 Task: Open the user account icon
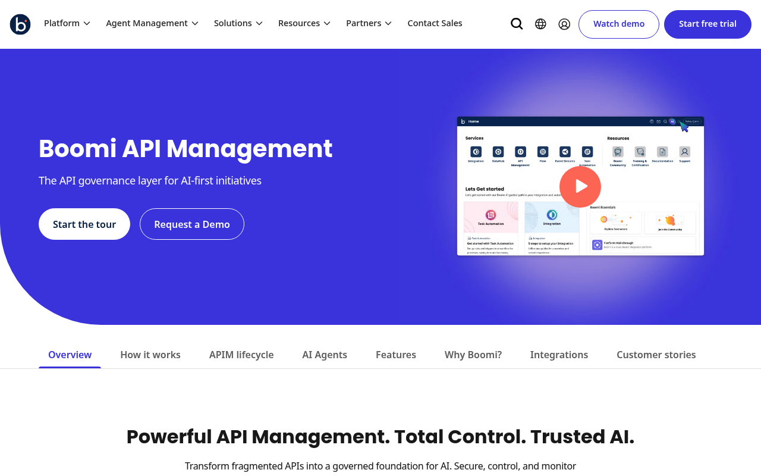click(x=564, y=24)
